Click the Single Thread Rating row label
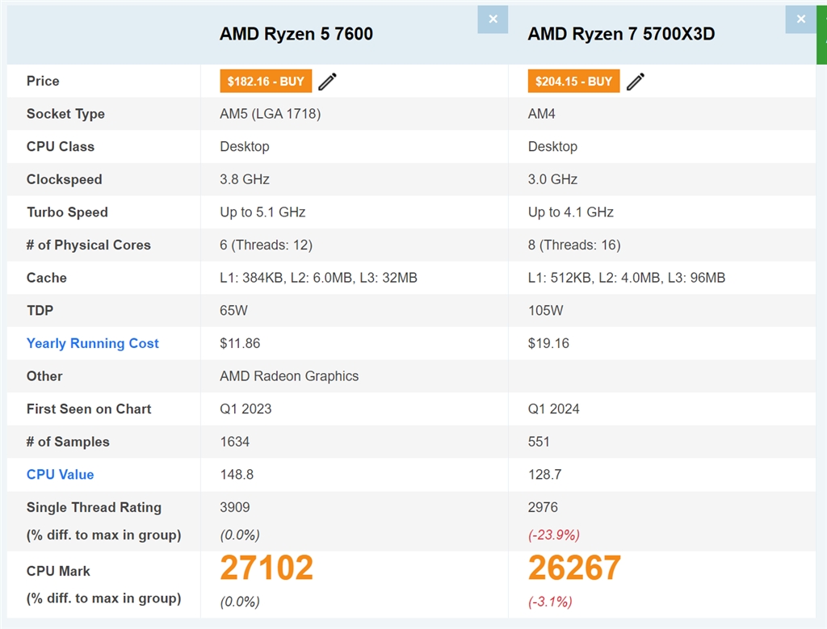Image resolution: width=827 pixels, height=629 pixels. [94, 507]
